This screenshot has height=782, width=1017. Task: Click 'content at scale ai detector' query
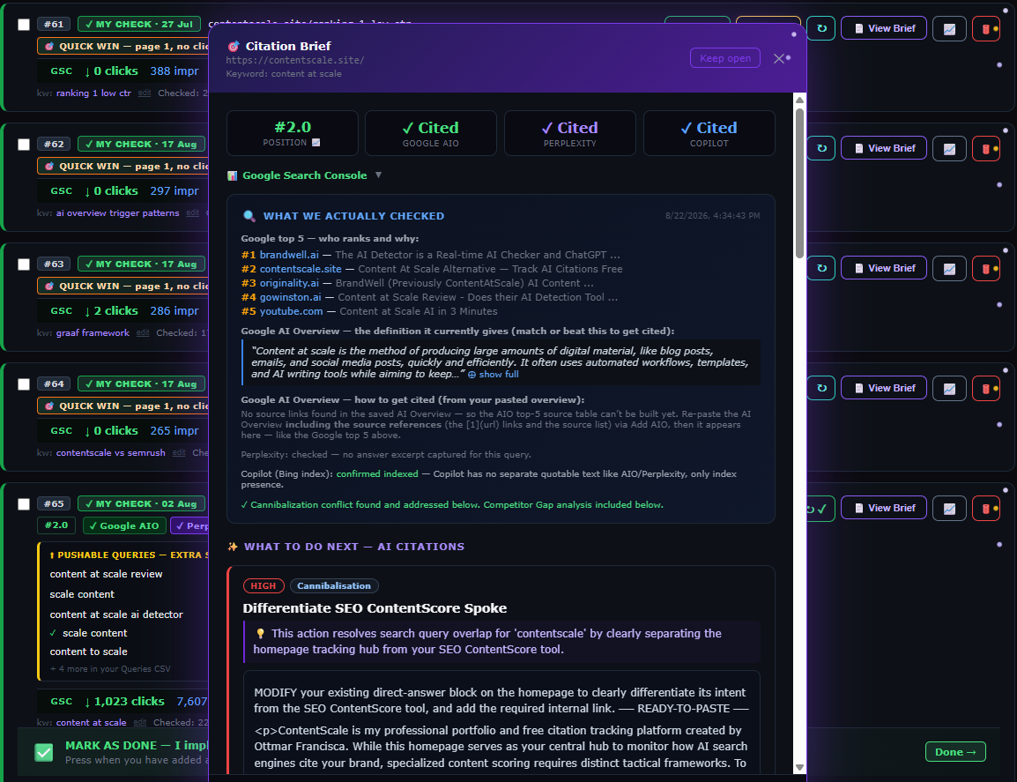[x=116, y=614]
